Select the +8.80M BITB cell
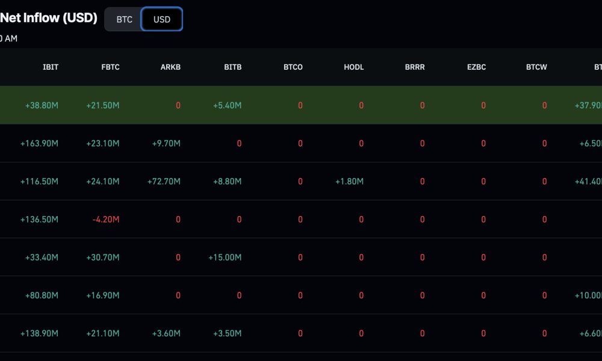This screenshot has height=361, width=602. (x=228, y=182)
